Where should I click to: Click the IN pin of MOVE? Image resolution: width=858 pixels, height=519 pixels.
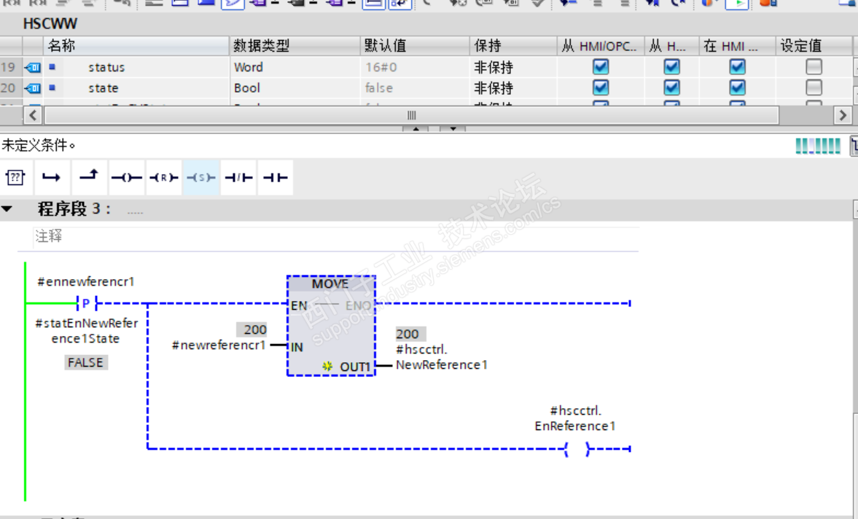point(297,347)
